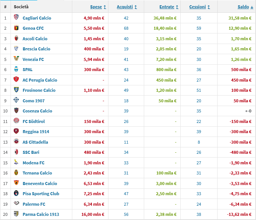Click Cagliari's 36,48 mln € entrate value
The width and height of the screenshot is (256, 220).
point(165,18)
